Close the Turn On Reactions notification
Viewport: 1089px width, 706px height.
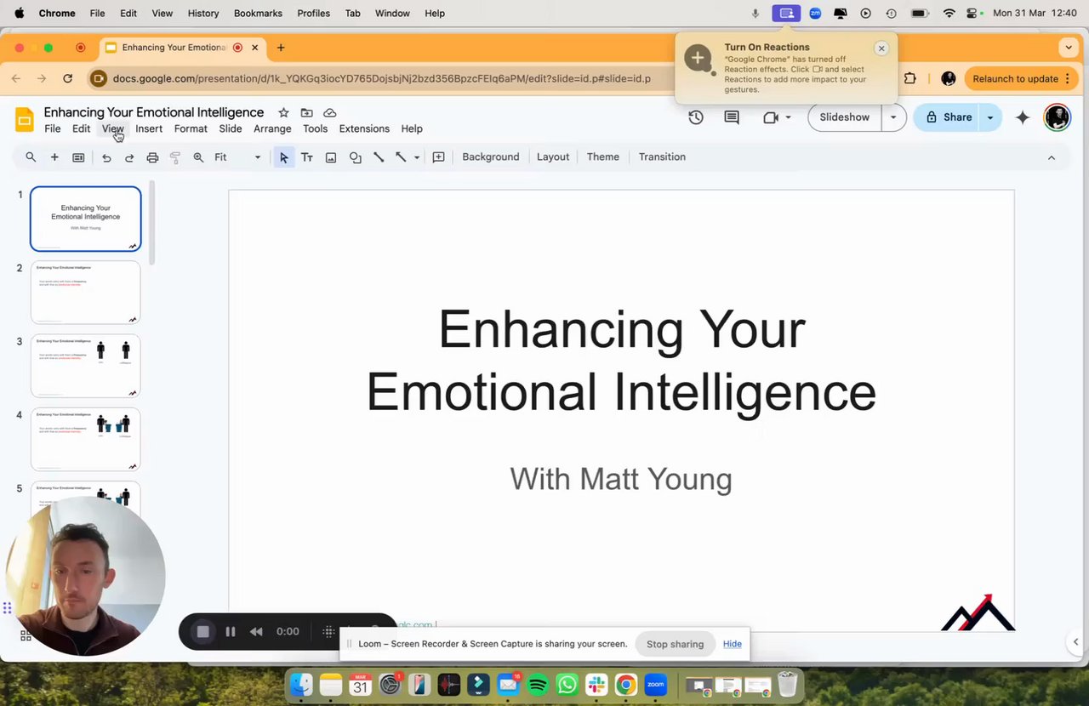point(881,48)
